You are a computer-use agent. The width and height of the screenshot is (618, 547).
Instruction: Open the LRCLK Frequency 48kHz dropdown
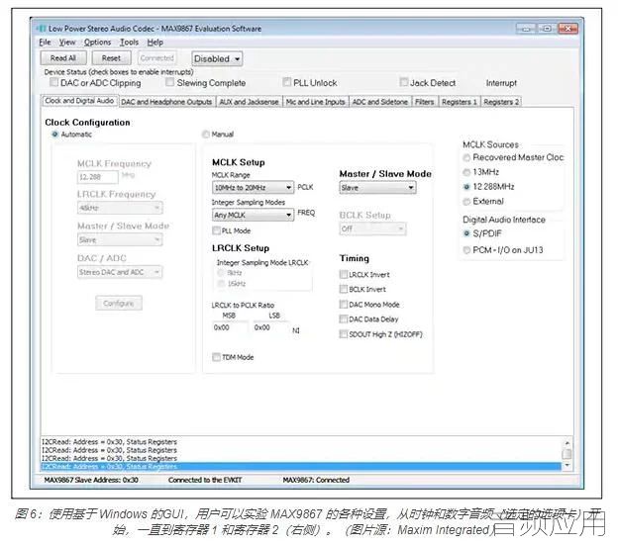tap(120, 208)
